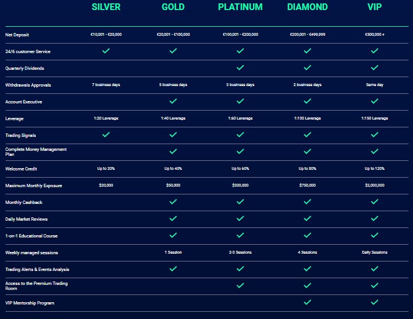Image resolution: width=413 pixels, height=319 pixels.
Task: Click Diamond's VIP Mentorship Program checkmark
Action: point(307,302)
